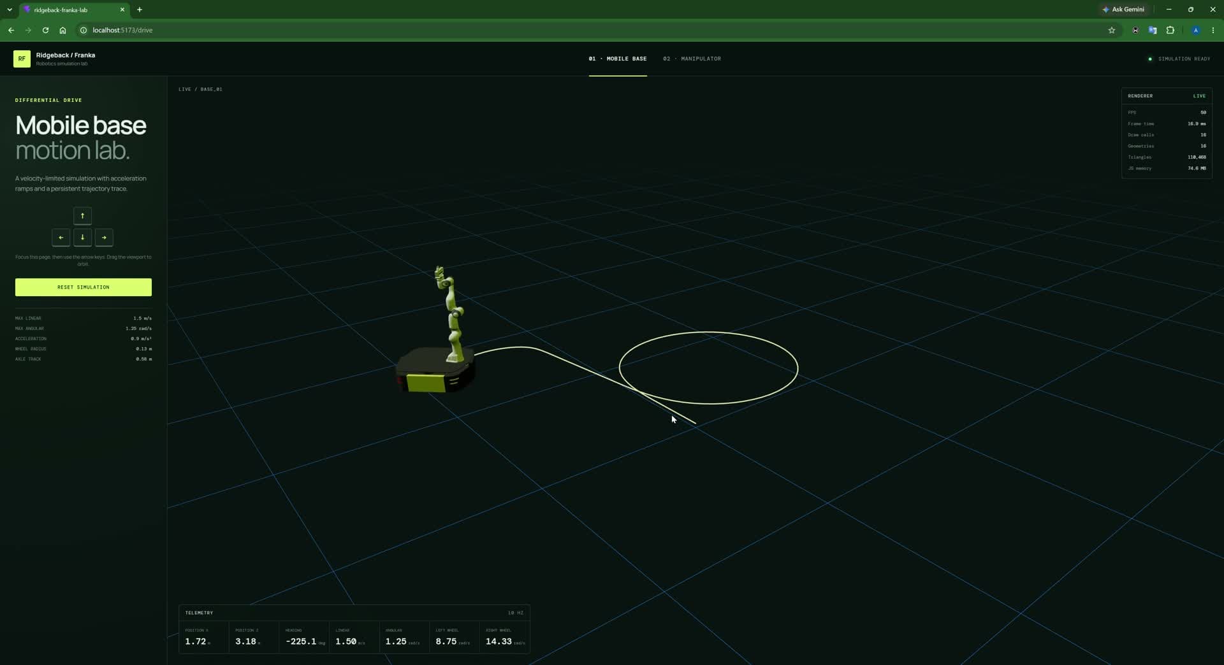The width and height of the screenshot is (1224, 665).
Task: Open the Chrome three-dot menu
Action: coord(1213,30)
